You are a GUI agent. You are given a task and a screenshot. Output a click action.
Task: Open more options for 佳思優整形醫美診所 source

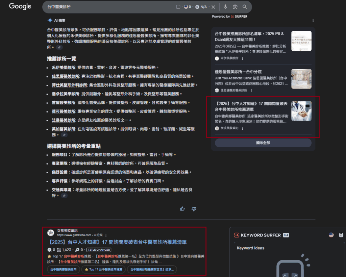(x=251, y=91)
